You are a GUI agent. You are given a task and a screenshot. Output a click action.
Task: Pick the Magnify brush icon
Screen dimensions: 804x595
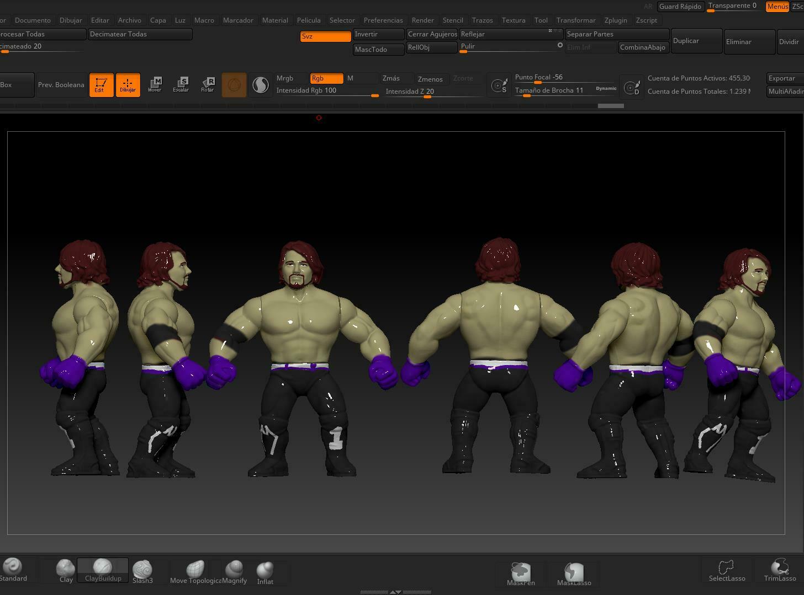[234, 571]
